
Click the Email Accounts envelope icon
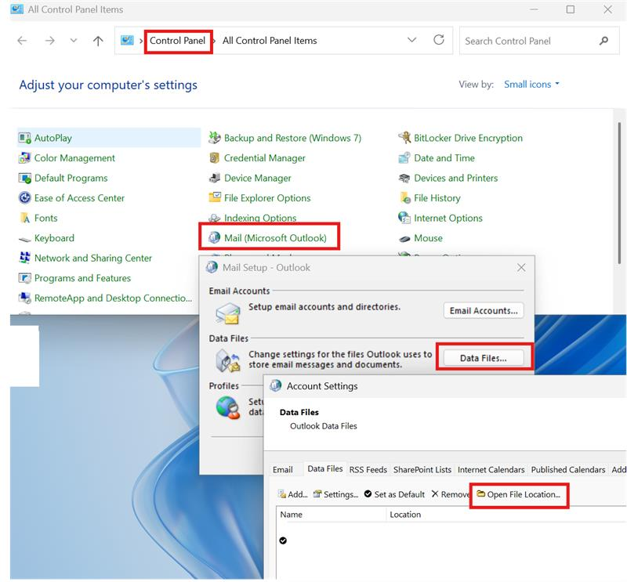click(x=227, y=313)
